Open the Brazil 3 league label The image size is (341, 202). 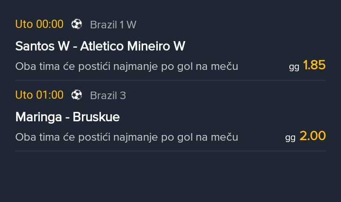[x=108, y=95]
